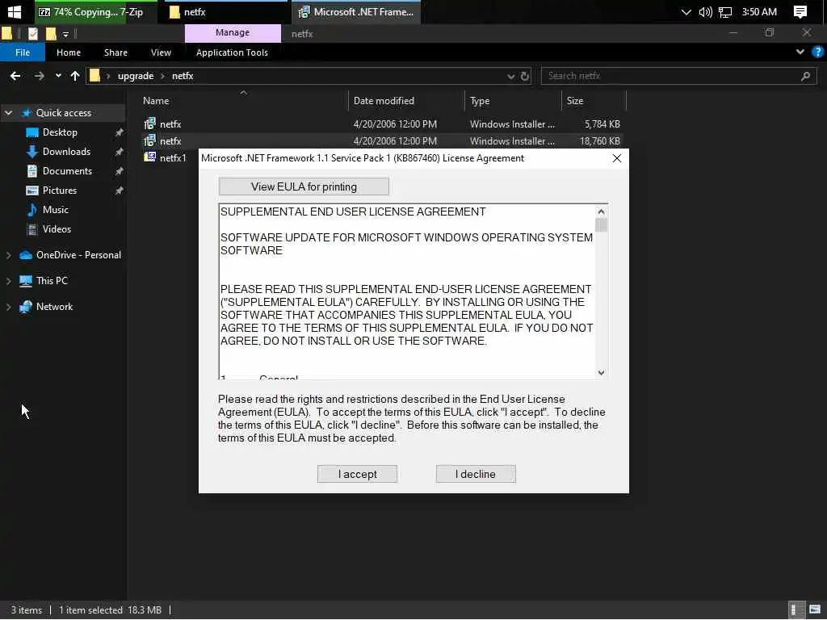The width and height of the screenshot is (827, 620).
Task: Click 'netfx' in the address breadcrumb
Action: point(183,76)
